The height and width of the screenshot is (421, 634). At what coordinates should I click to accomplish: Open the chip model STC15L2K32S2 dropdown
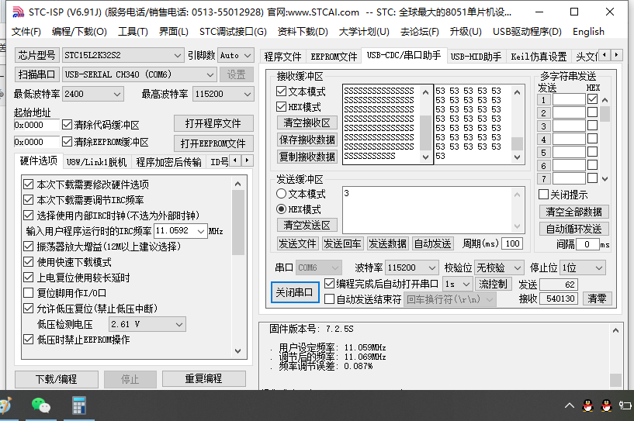coord(123,55)
